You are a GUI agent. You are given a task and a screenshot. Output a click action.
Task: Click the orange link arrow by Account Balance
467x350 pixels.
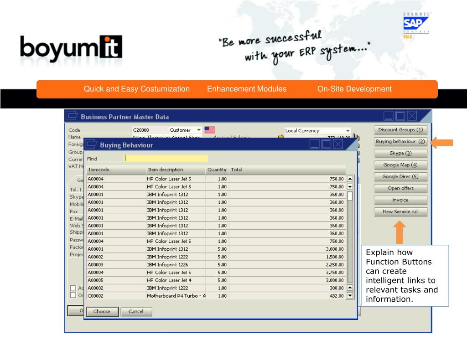[x=280, y=137]
